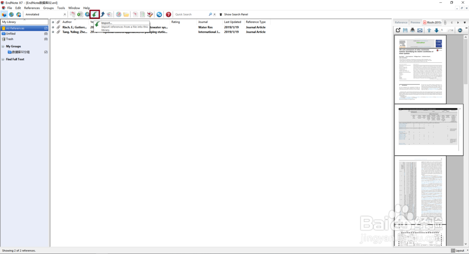The height and width of the screenshot is (254, 469).
Task: Open the Tools menu
Action: [x=61, y=8]
